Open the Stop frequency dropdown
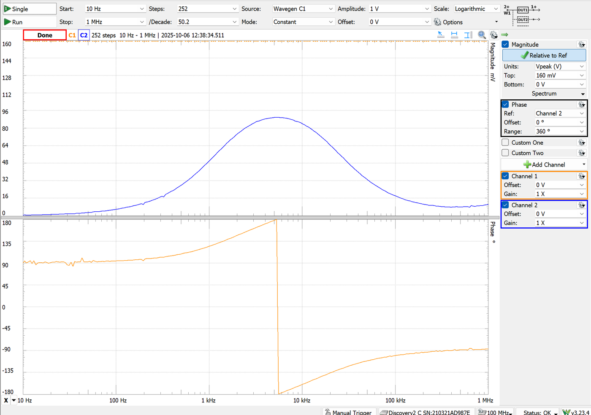The width and height of the screenshot is (591, 415). tap(115, 22)
